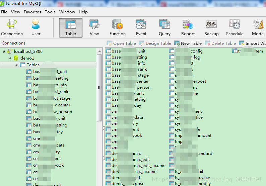
Task: Collapse the demo1 database node
Action: 10,58
